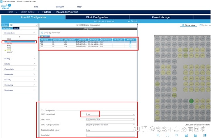Click the Options button
Viewport: 211px width, 138px height.
point(5,25)
